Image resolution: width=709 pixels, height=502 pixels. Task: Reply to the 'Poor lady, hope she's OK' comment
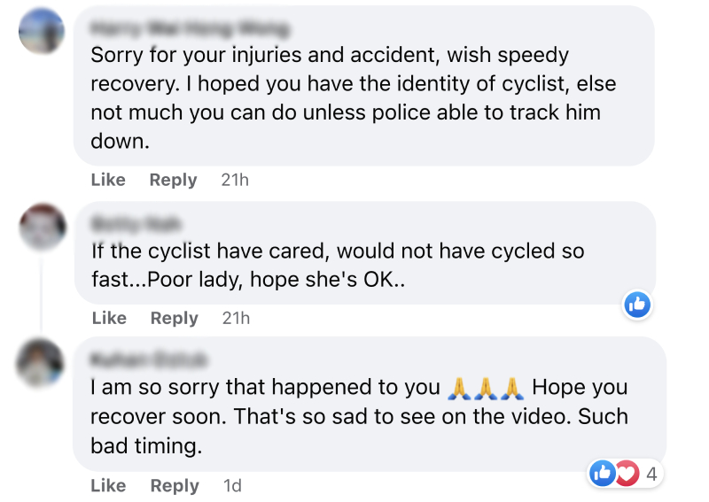pyautogui.click(x=173, y=318)
